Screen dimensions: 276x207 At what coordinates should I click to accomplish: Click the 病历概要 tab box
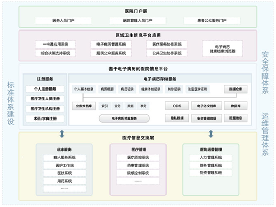click(x=107, y=89)
